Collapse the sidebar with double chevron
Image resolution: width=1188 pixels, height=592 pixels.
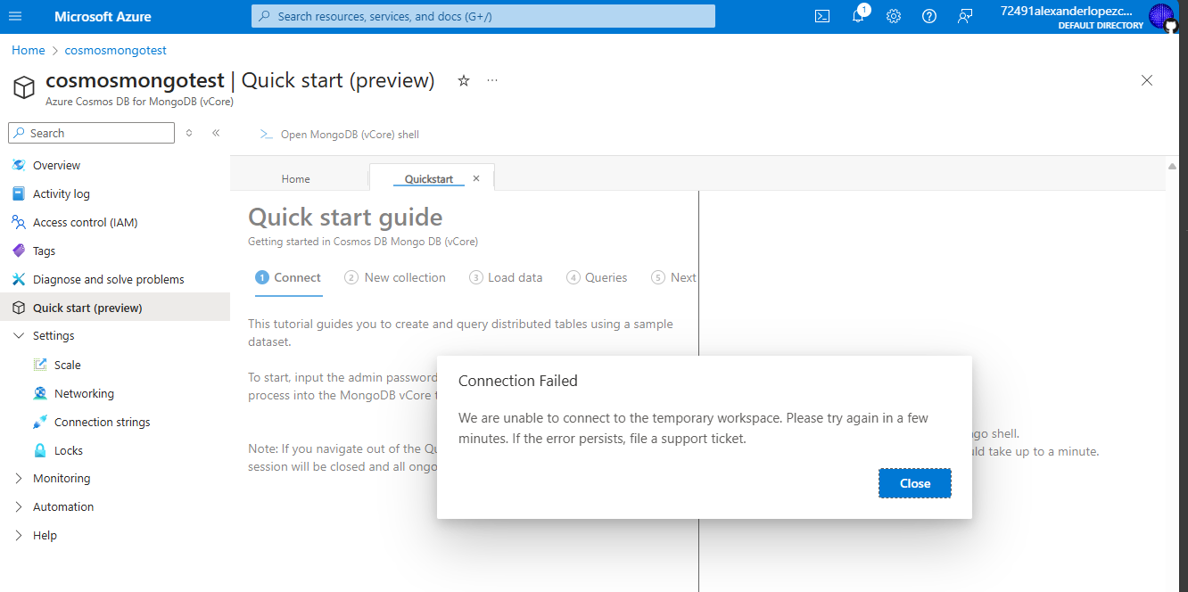point(216,133)
